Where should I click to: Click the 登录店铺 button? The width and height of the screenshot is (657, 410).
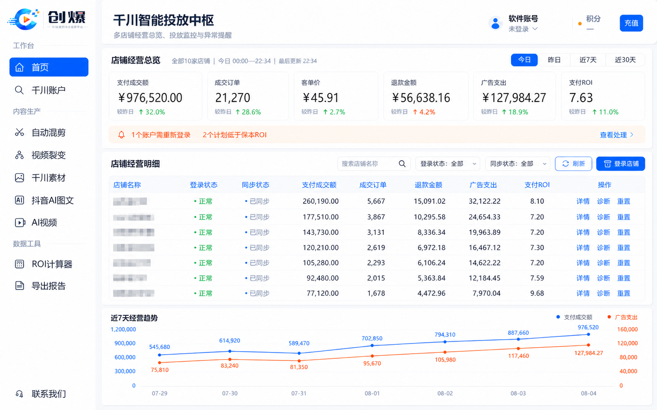(x=621, y=164)
